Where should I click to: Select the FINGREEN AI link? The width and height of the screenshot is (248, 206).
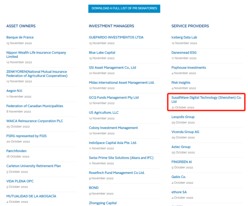pyautogui.click(x=181, y=162)
